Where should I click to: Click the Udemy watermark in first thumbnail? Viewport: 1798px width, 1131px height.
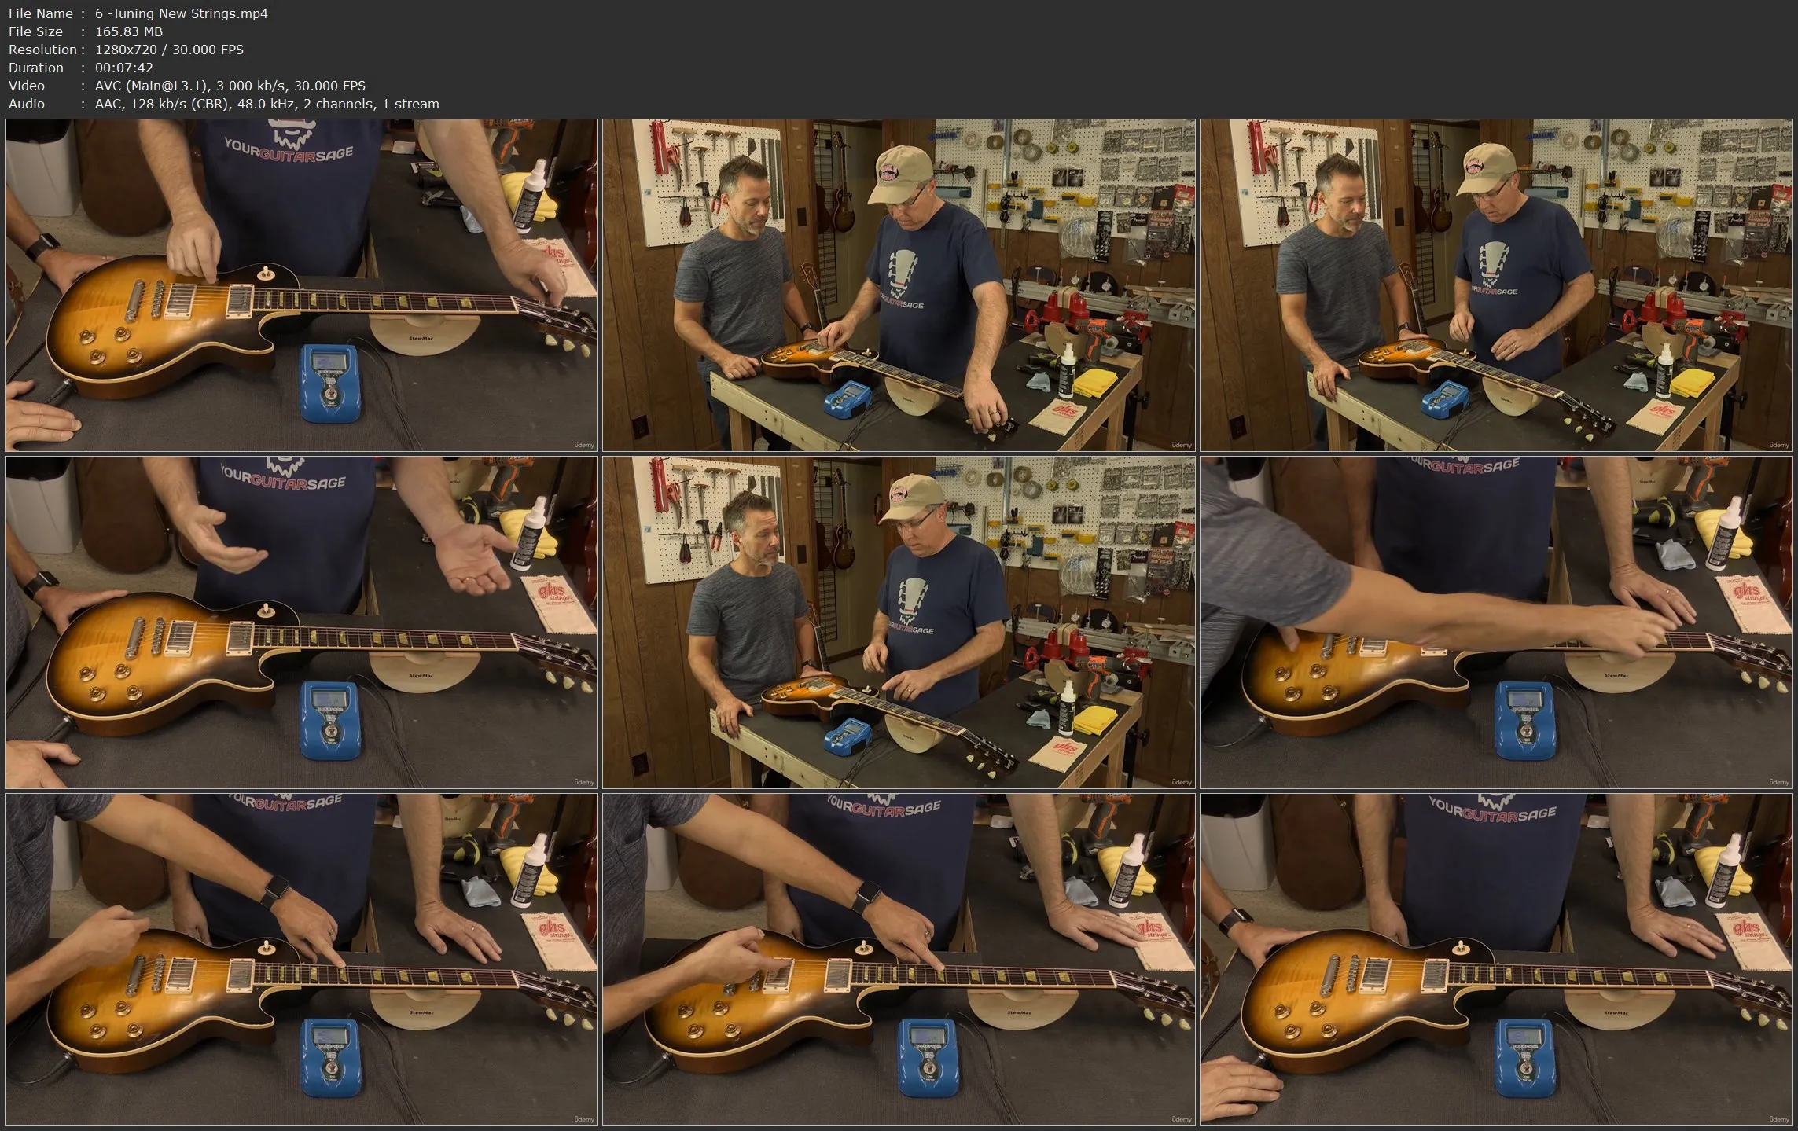point(583,445)
